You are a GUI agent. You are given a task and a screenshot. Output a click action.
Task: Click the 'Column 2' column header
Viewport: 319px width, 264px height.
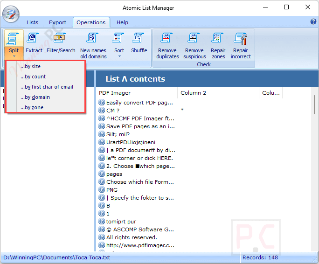click(x=218, y=93)
